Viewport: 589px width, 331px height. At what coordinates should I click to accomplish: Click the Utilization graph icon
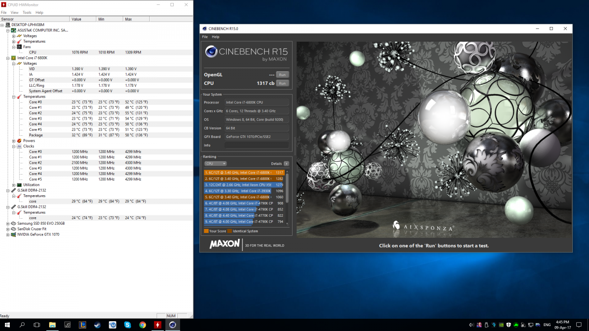(19, 185)
